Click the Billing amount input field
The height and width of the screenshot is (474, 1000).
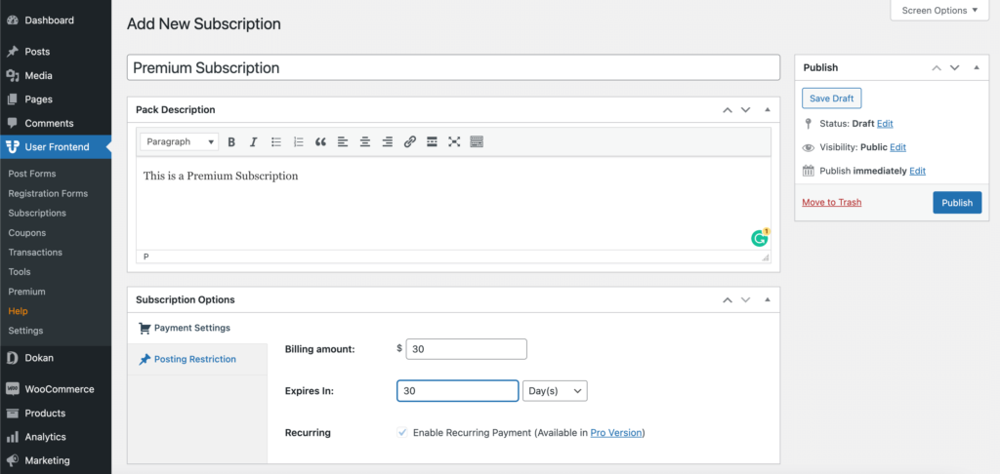[466, 349]
